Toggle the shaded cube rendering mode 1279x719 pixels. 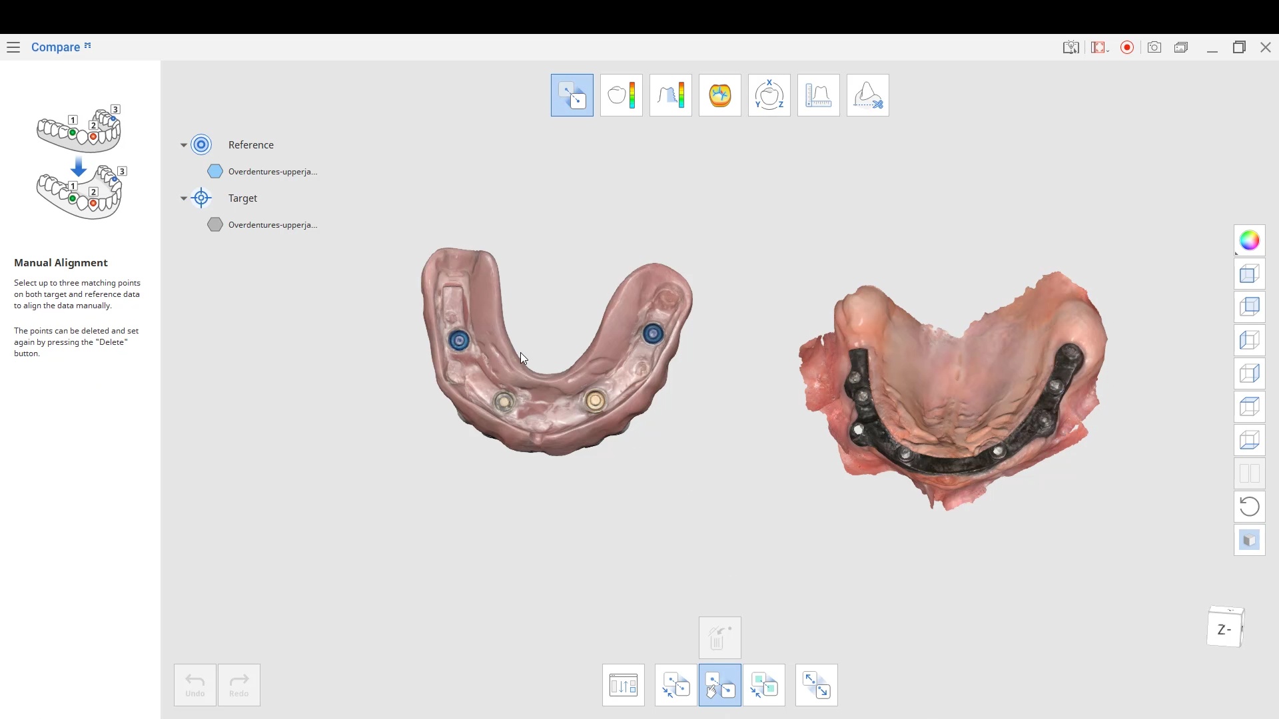tap(1250, 540)
